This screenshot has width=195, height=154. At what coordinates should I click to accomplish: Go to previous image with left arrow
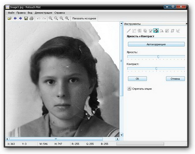click(15, 18)
